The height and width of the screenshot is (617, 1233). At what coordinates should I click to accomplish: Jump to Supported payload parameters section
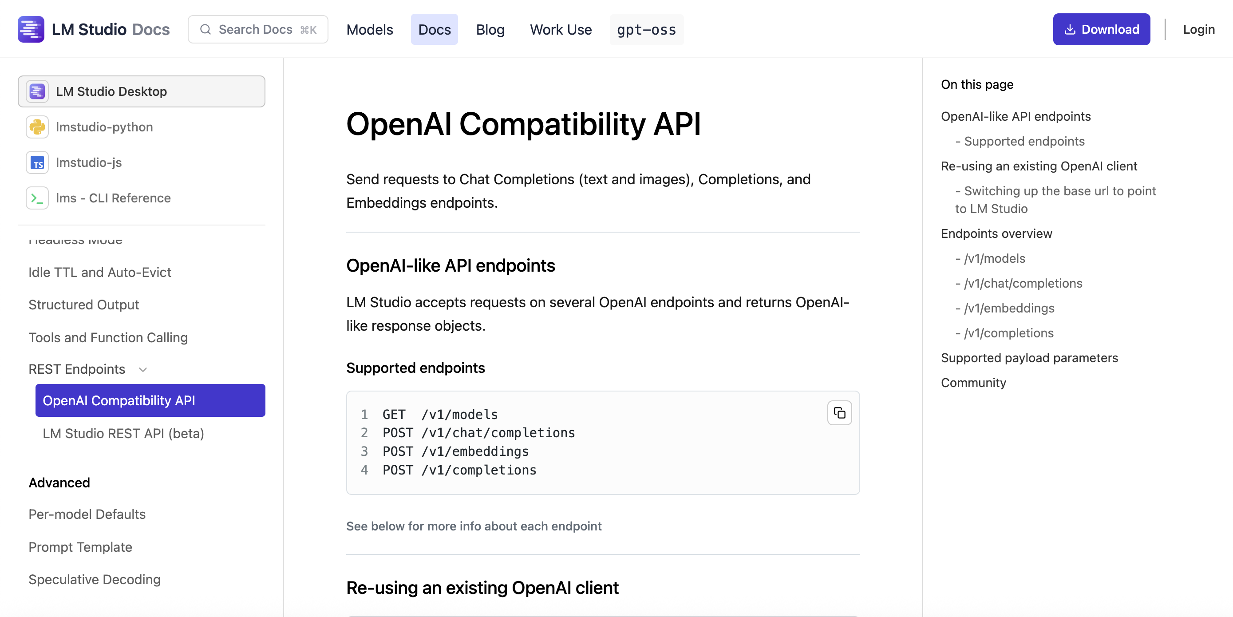click(x=1029, y=358)
